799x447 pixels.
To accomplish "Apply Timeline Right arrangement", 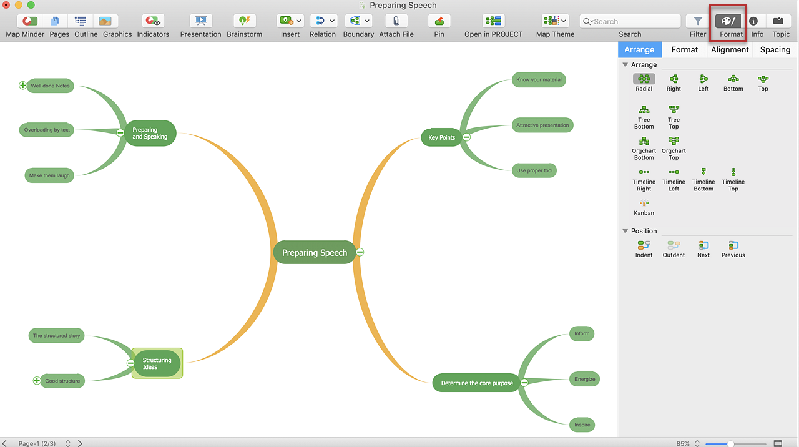I will [644, 172].
